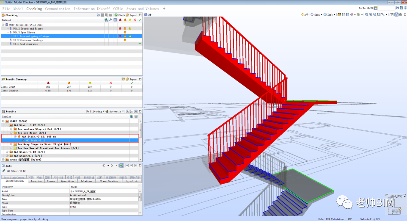Switch to the Quantities tab
The image size is (407, 221).
pyautogui.click(x=68, y=181)
